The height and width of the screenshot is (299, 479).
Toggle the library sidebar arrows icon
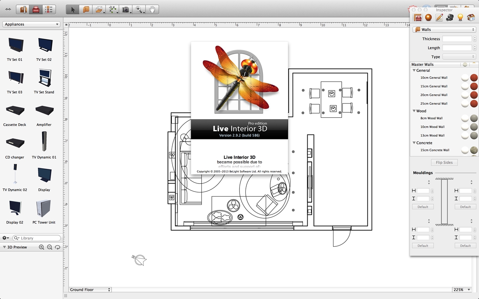(x=8, y=9)
